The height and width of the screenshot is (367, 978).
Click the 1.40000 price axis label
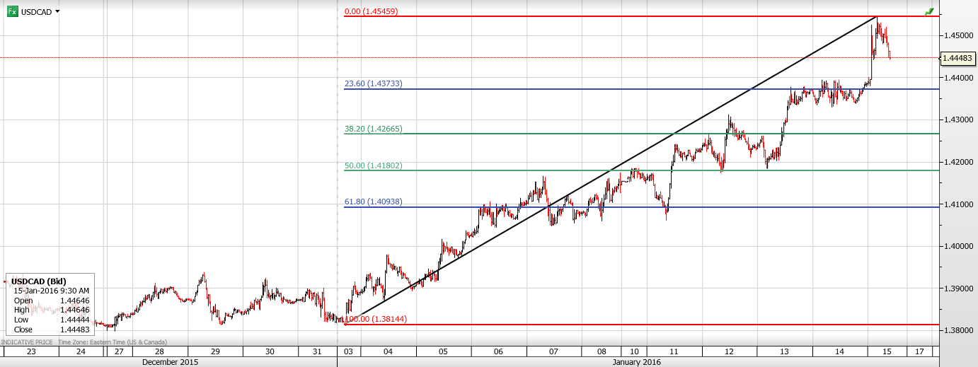[958, 247]
